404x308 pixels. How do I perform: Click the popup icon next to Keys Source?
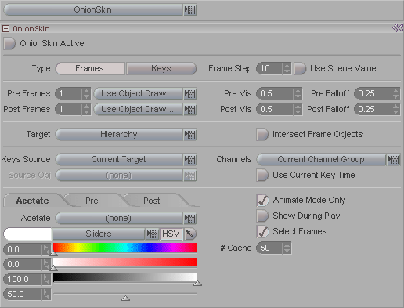(190, 160)
